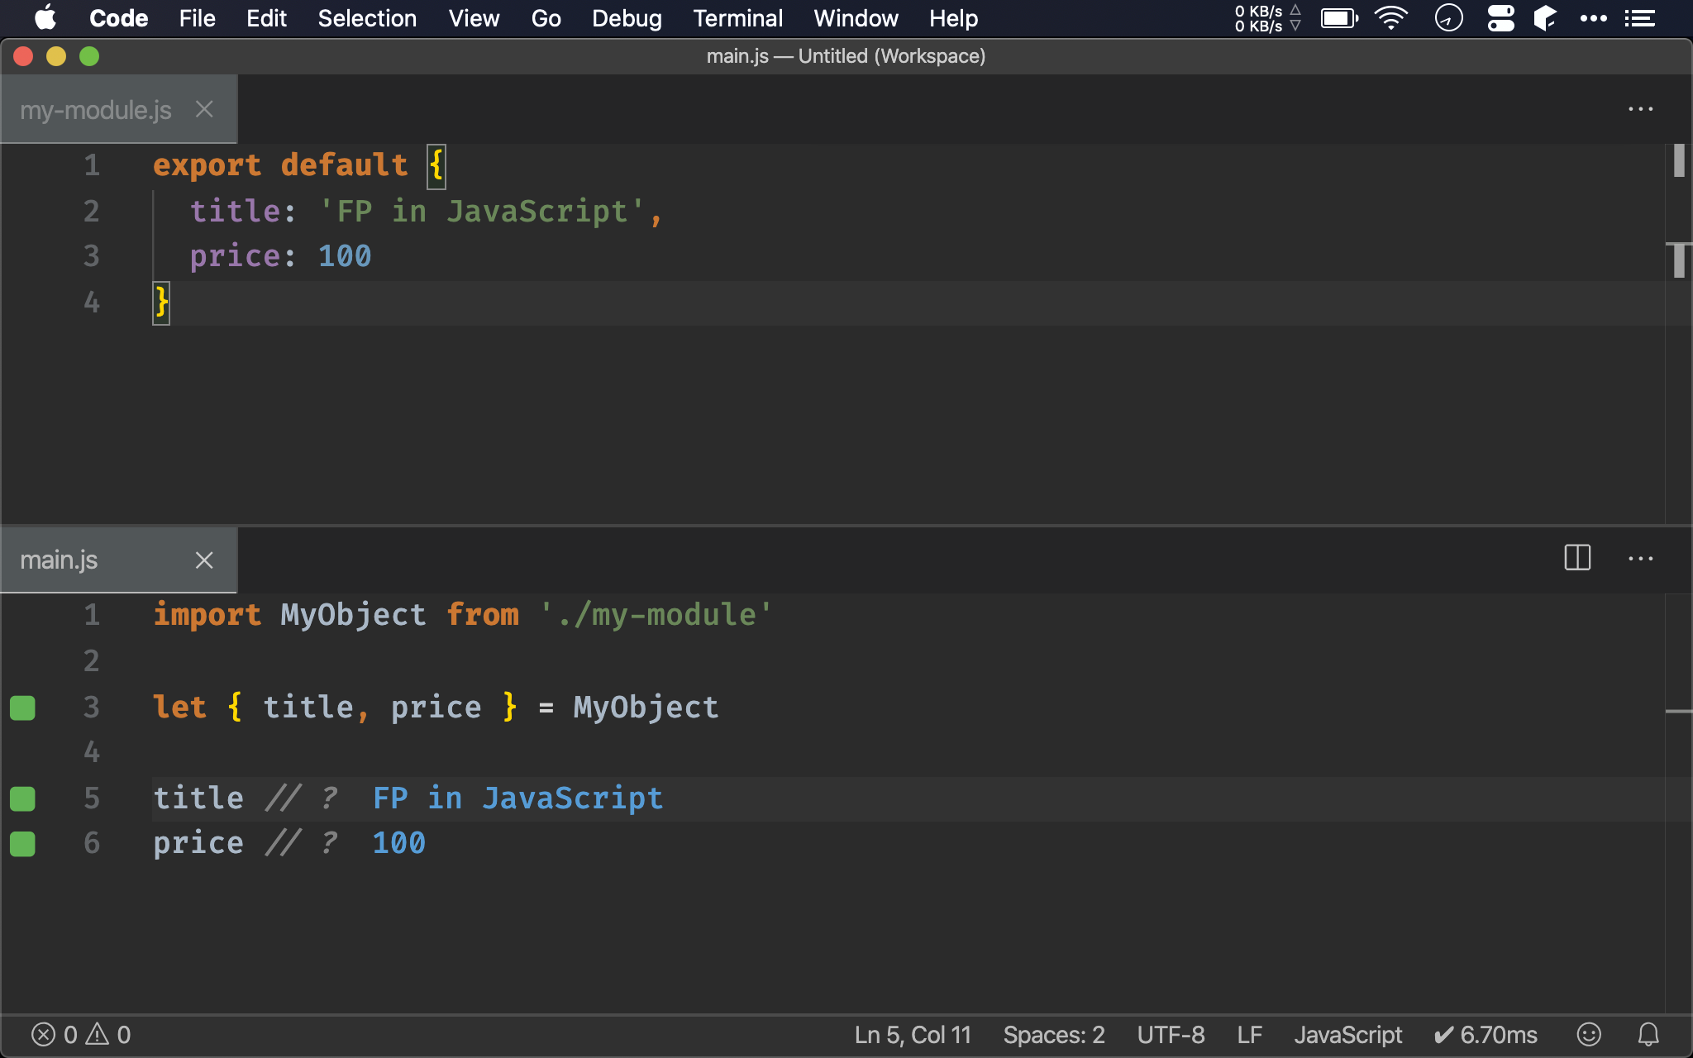Image resolution: width=1693 pixels, height=1058 pixels.
Task: Click the encoding UTF-8 status bar item
Action: [1168, 1034]
